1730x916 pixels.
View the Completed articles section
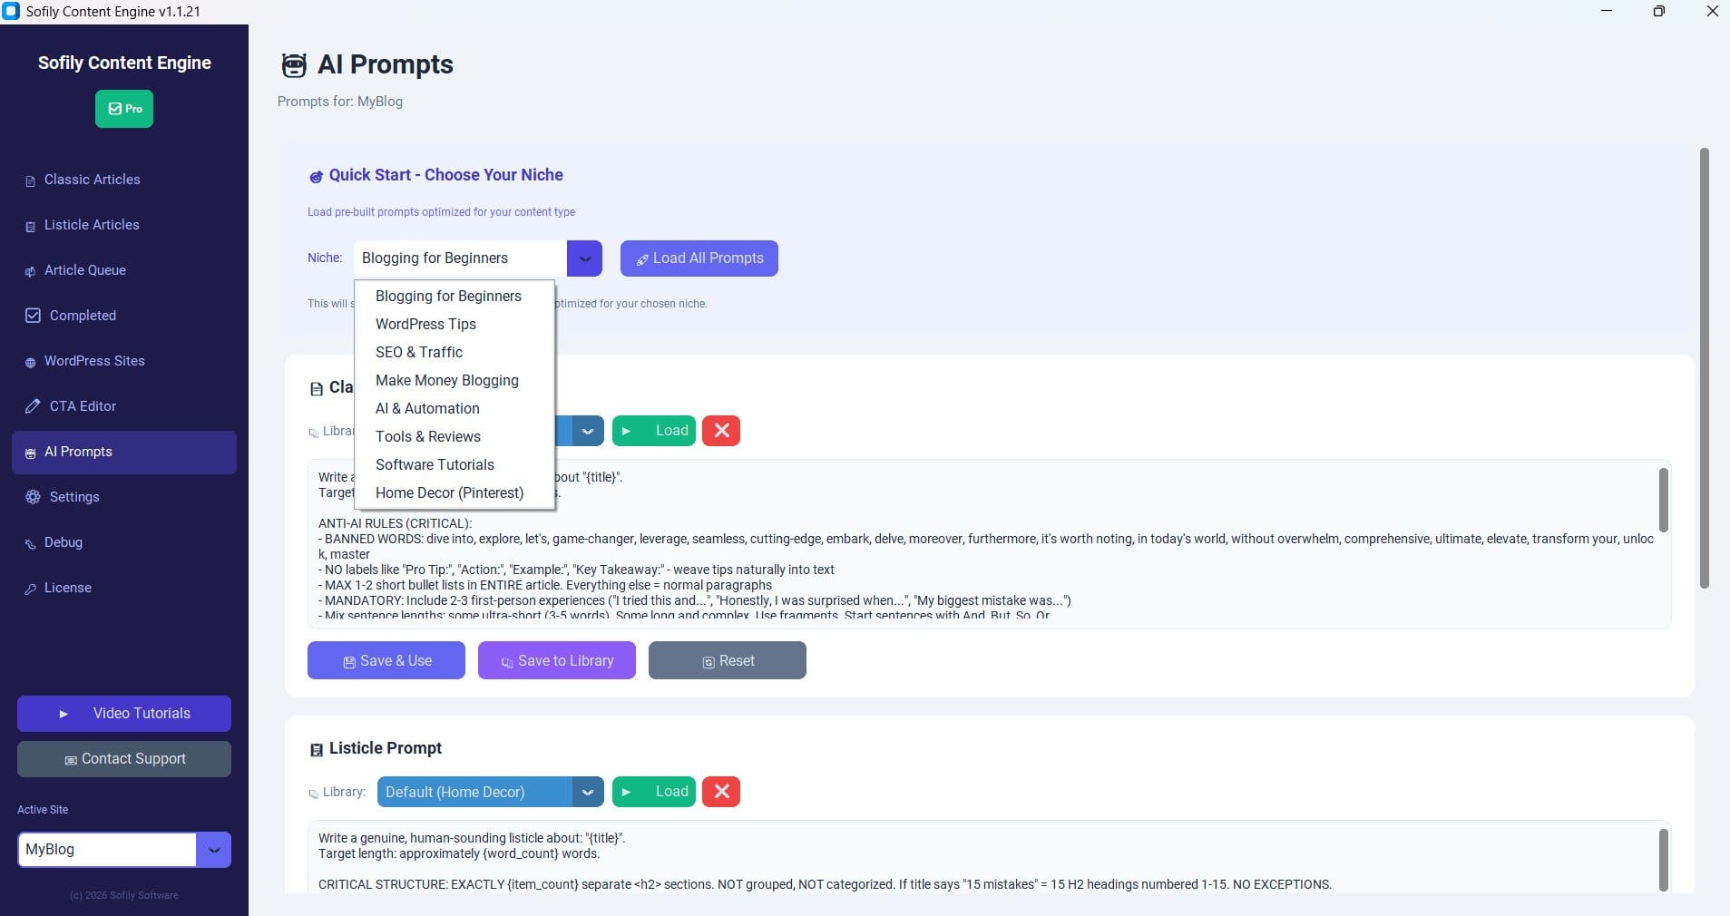pos(83,316)
